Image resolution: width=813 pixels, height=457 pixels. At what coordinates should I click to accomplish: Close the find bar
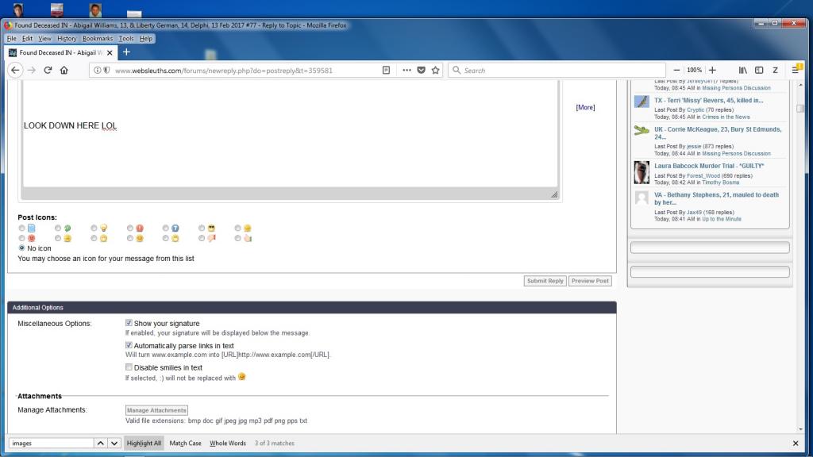[x=796, y=444]
